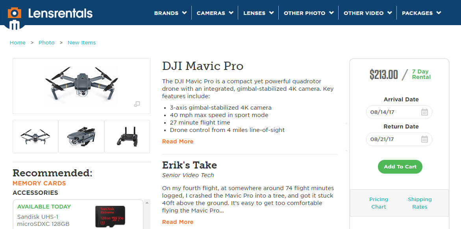Open the OTHER PHOTO menu

(x=304, y=13)
